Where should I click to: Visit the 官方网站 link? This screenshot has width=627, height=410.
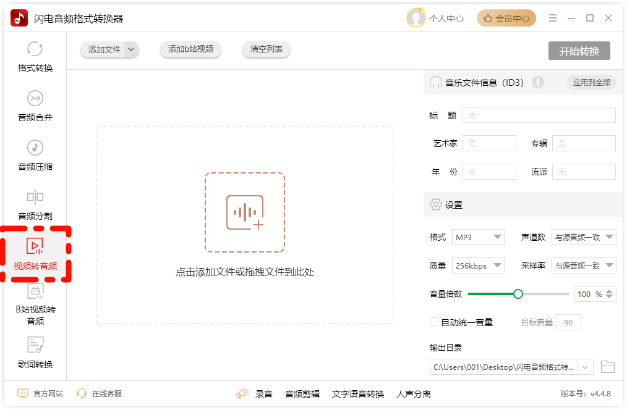tap(48, 393)
